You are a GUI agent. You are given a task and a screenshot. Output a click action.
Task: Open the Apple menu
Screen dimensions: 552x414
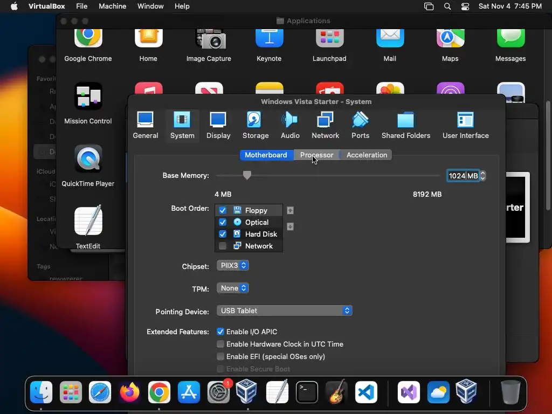coord(14,6)
